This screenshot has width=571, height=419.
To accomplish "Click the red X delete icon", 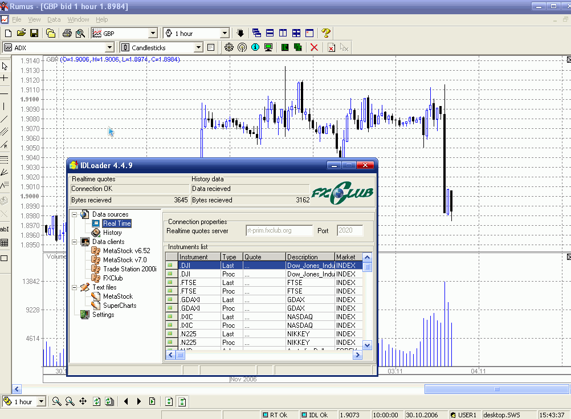I will 314,48.
